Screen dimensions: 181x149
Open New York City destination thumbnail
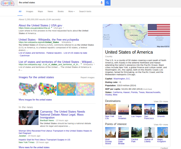(x=110, y=109)
